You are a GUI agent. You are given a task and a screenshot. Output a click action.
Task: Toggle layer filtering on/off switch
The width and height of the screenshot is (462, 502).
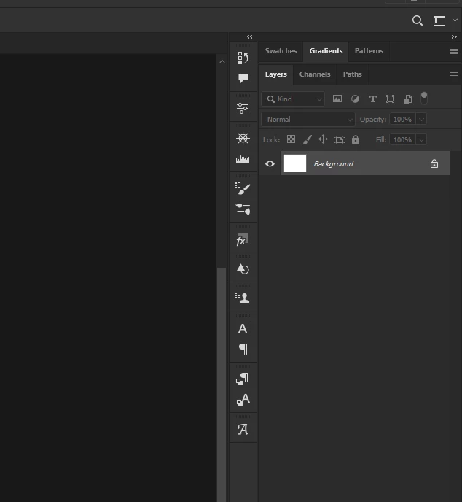click(x=424, y=99)
